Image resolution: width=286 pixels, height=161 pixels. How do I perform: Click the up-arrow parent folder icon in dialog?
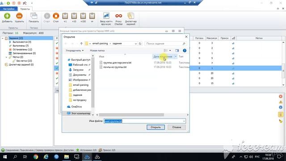pos(81,44)
